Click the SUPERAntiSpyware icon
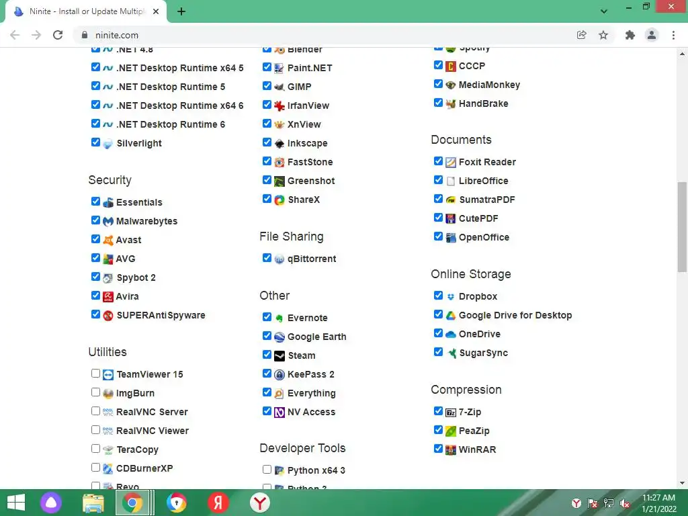The width and height of the screenshot is (688, 516). point(108,316)
